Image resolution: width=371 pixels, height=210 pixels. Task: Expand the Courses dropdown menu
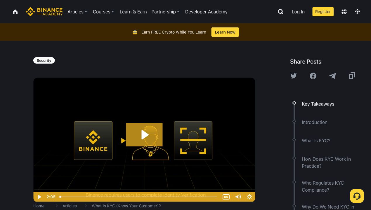pyautogui.click(x=103, y=12)
